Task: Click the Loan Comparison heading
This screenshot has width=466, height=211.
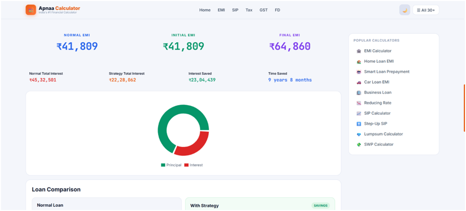Action: click(x=56, y=189)
